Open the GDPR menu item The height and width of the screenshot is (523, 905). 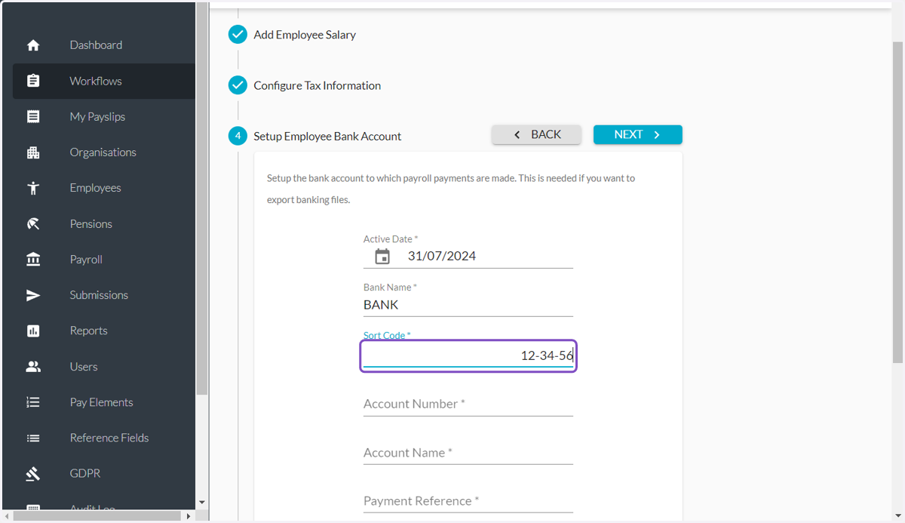click(104, 474)
